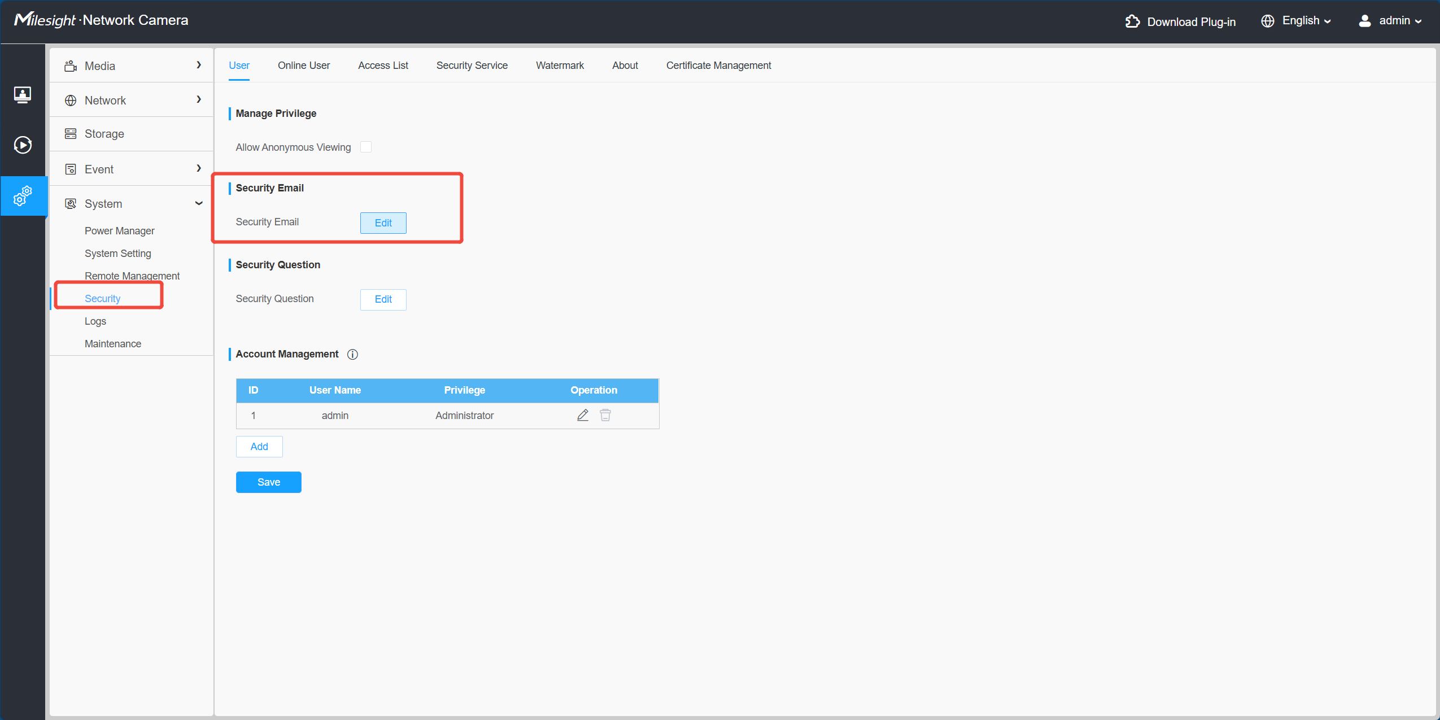Open the Security Service tab
Image resolution: width=1440 pixels, height=720 pixels.
click(472, 66)
